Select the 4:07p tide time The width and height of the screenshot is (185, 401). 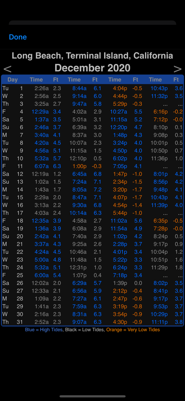coord(120,197)
